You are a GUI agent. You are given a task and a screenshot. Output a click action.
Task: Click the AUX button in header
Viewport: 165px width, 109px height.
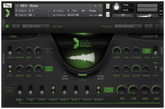pyautogui.click(x=161, y=11)
